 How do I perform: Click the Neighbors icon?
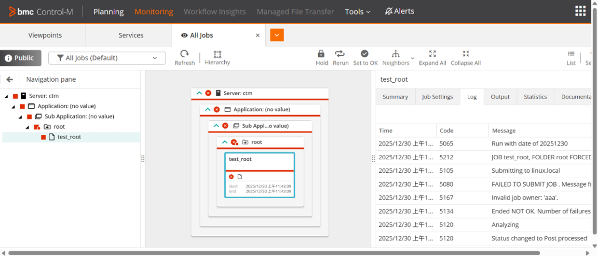(x=395, y=54)
